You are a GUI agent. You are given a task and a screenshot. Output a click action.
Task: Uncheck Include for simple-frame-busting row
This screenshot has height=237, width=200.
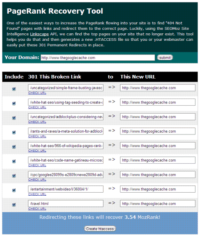click(14, 89)
